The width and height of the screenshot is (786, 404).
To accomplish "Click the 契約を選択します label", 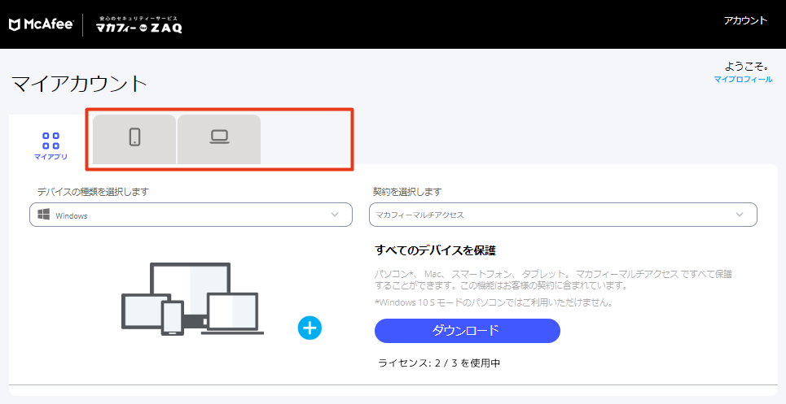I will [407, 192].
